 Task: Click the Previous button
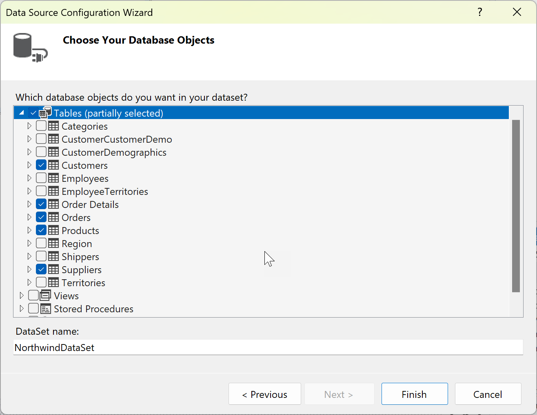coord(264,394)
